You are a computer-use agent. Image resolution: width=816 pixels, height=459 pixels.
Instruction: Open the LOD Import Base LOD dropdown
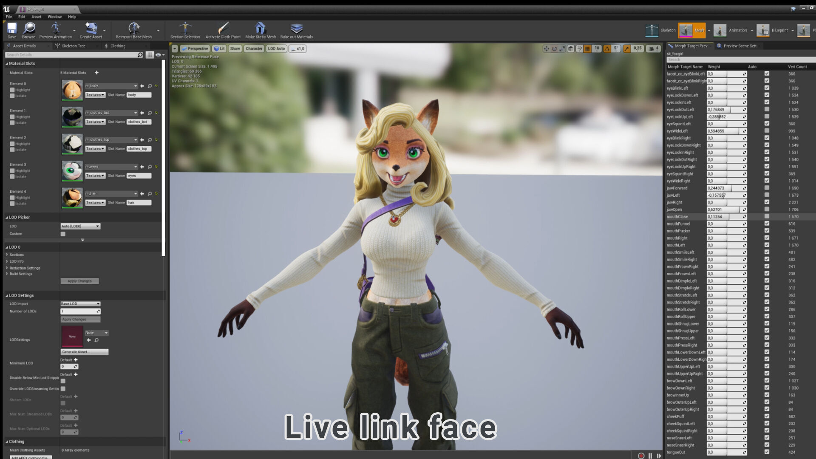coord(80,303)
